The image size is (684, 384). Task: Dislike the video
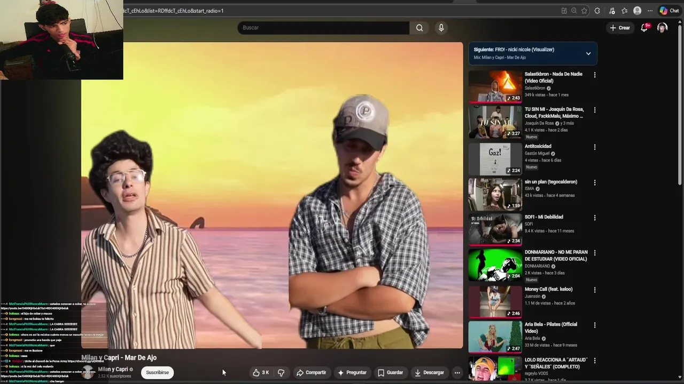(x=281, y=372)
